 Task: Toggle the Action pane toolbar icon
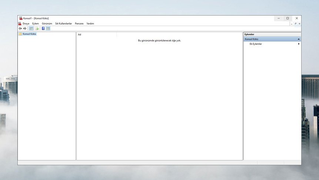(x=48, y=28)
